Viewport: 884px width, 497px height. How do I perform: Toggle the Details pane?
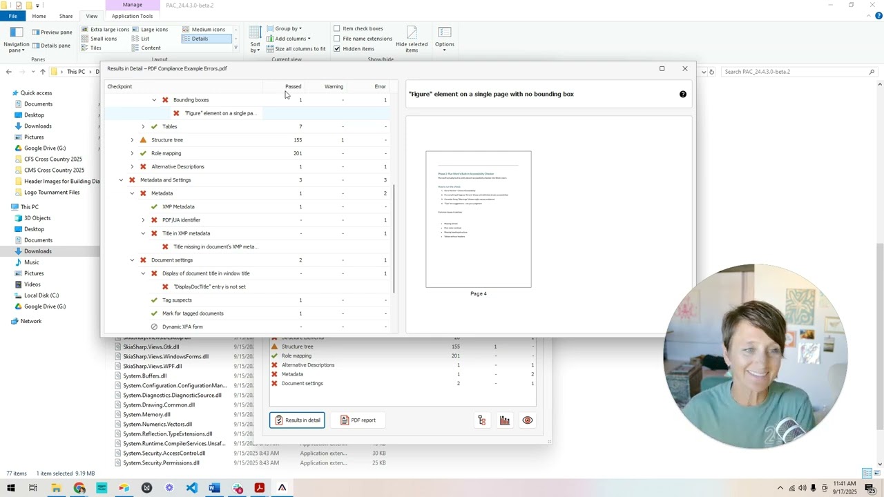[51, 46]
